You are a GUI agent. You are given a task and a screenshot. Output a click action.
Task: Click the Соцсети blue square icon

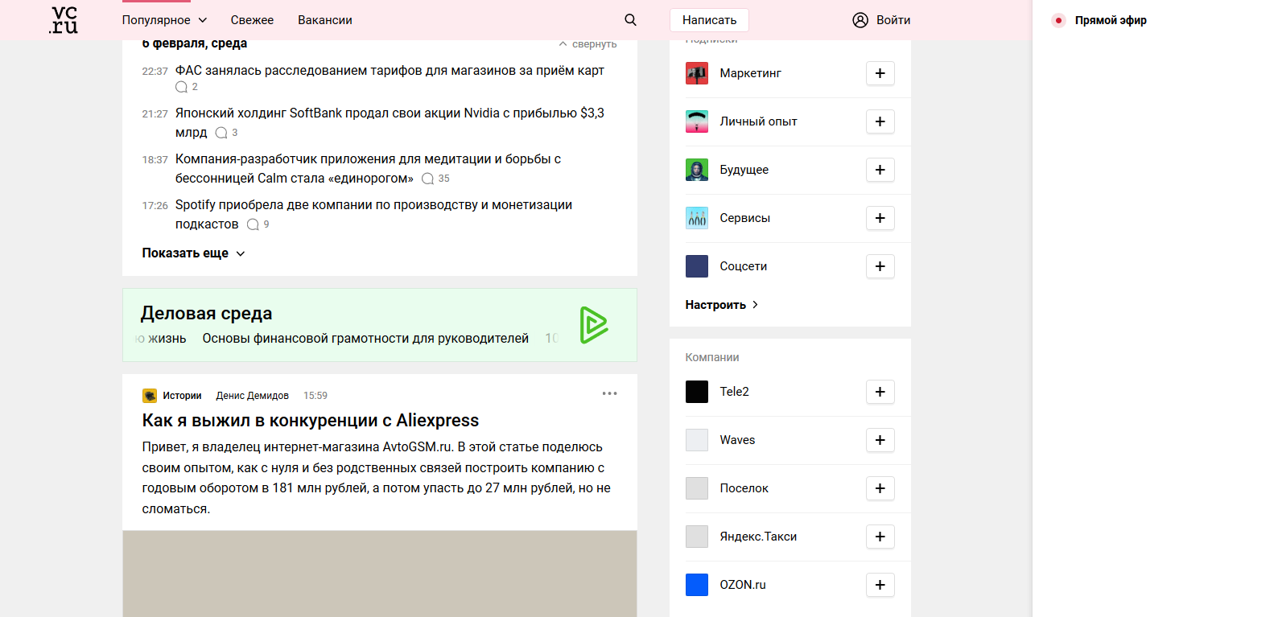click(697, 266)
